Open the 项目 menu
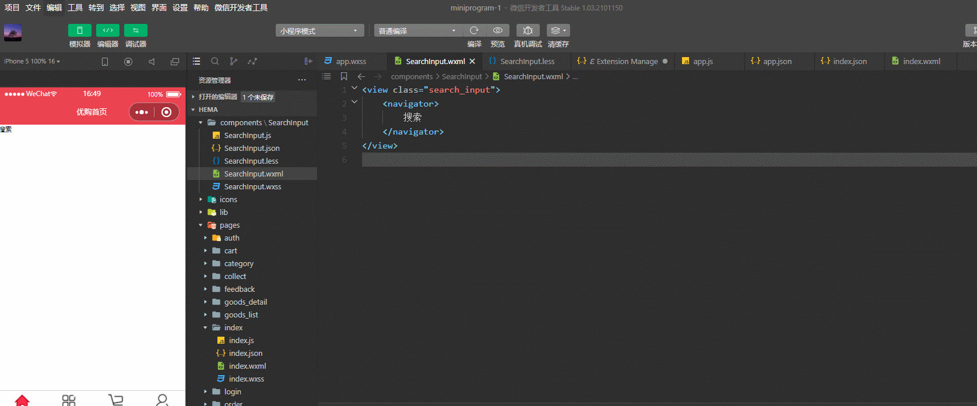The height and width of the screenshot is (406, 977). [12, 8]
